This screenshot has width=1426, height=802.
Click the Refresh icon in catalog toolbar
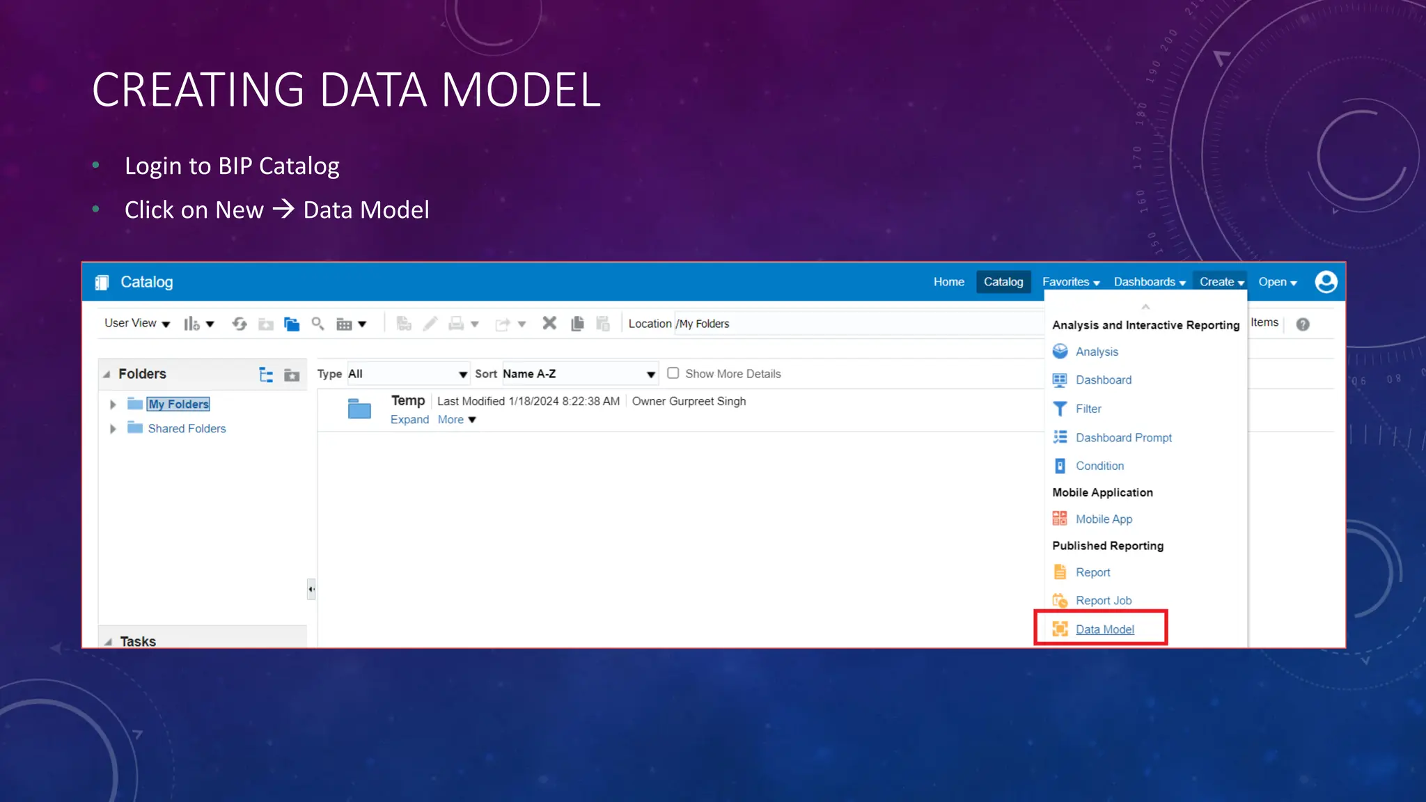240,324
